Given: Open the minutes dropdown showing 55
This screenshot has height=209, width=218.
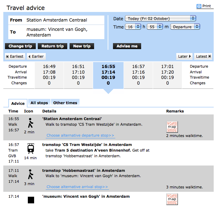Looking at the screenshot, I should pos(155,27).
